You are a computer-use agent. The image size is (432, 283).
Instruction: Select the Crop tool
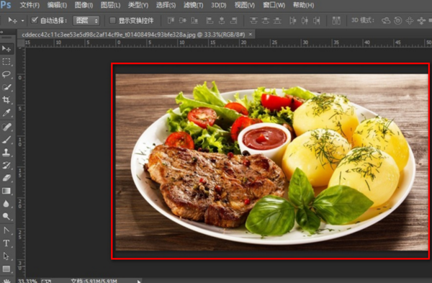[x=6, y=100]
